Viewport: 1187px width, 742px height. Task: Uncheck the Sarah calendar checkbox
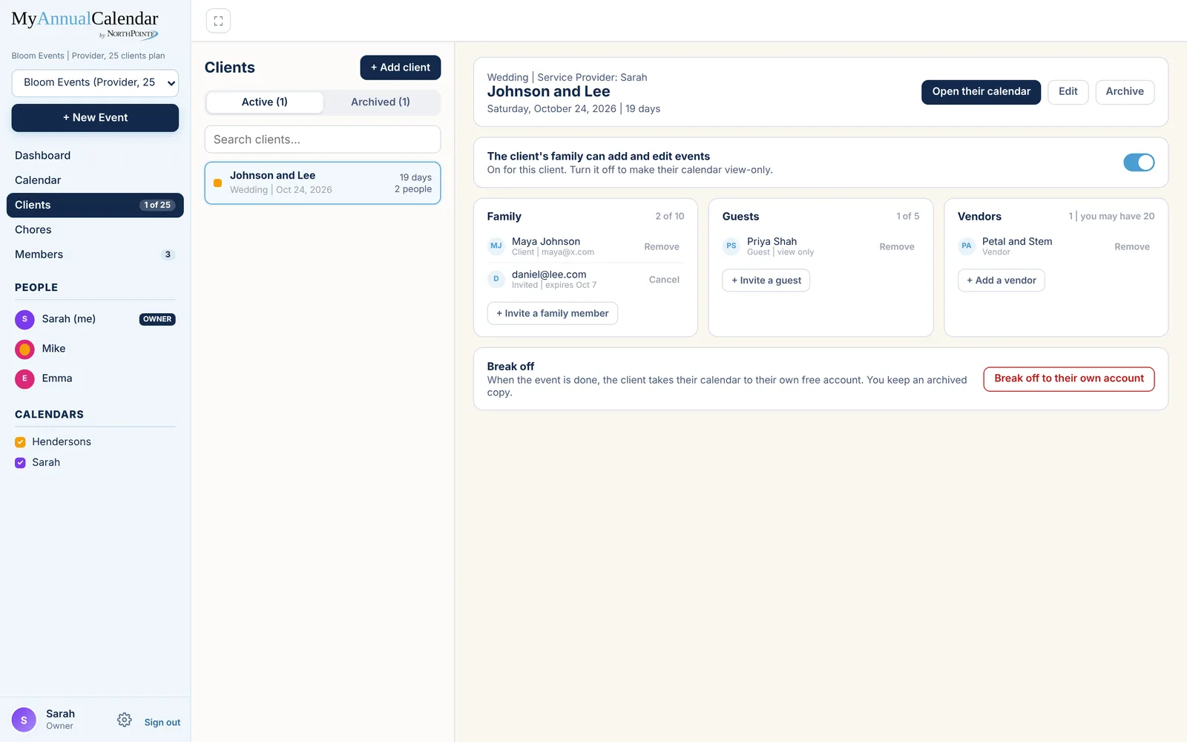20,463
